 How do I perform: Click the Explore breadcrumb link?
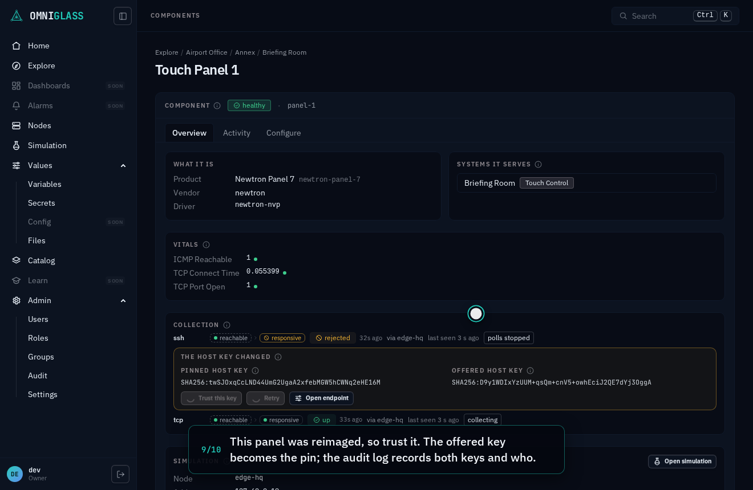tap(167, 52)
